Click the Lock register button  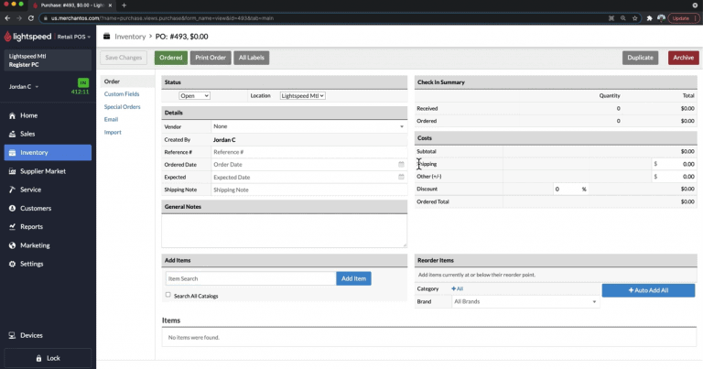click(x=48, y=358)
